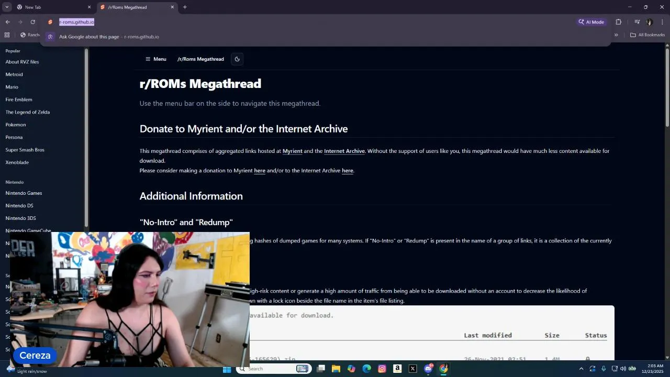Open Pokemon in the sidebar
Screen dimensions: 670x377
(x=16, y=125)
